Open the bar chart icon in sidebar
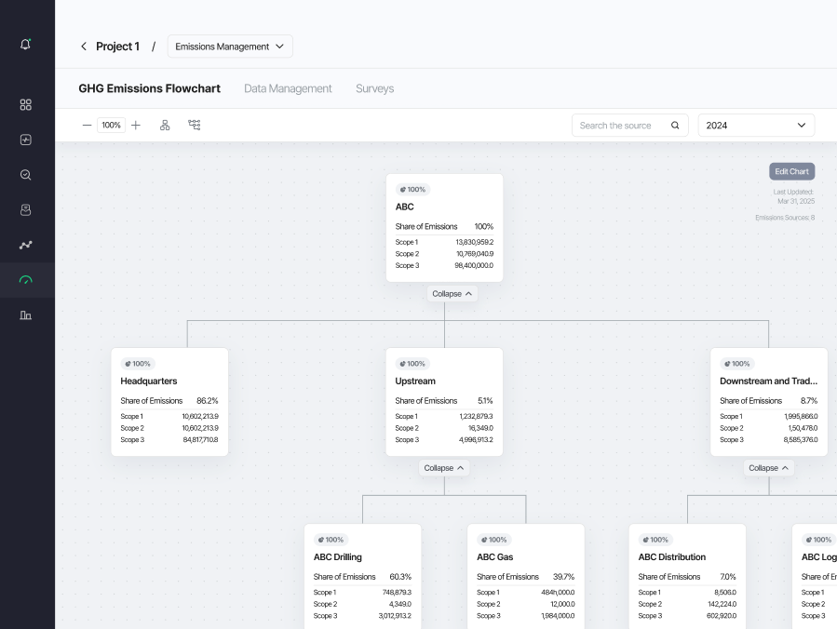The image size is (837, 629). click(26, 315)
